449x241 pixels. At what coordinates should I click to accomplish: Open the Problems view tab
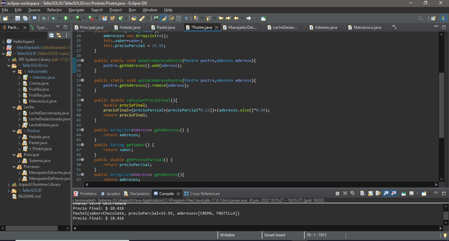pos(88,193)
